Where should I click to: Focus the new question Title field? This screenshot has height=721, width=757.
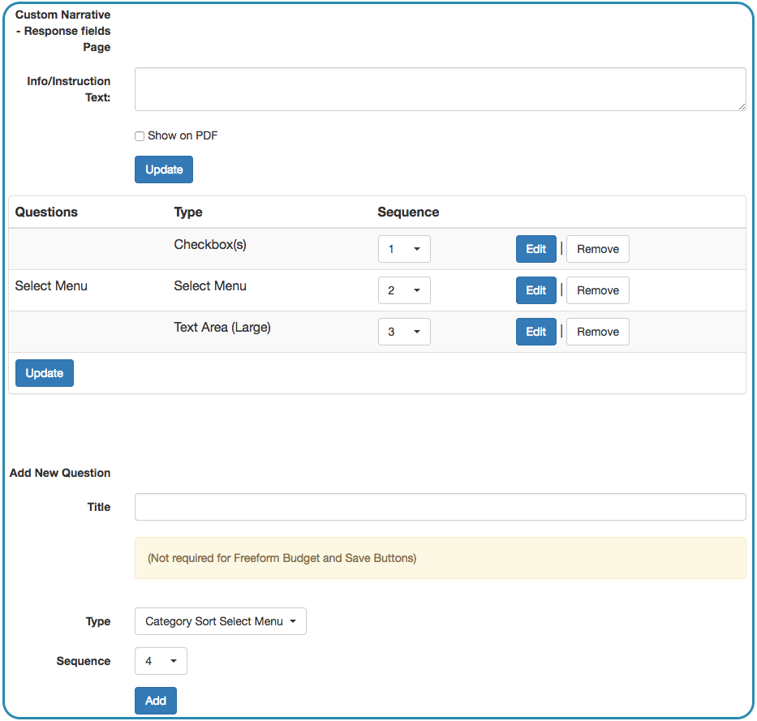(440, 507)
